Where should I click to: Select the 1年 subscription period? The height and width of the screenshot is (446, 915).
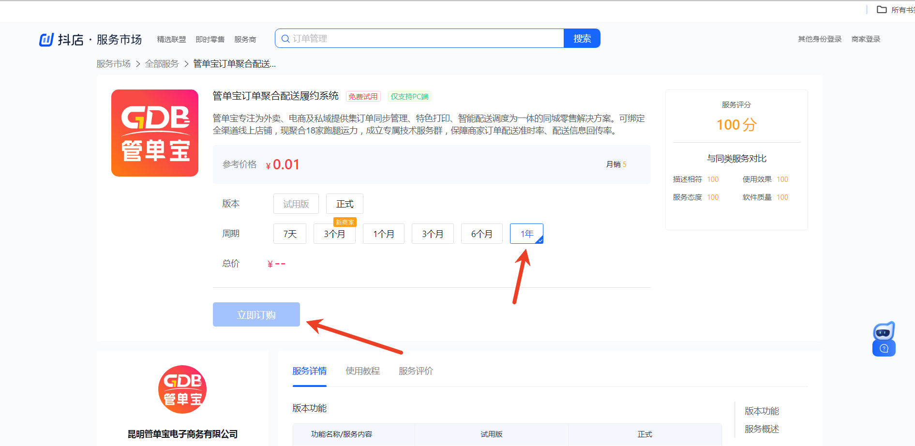click(526, 234)
